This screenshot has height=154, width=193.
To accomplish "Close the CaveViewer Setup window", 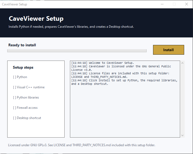I will pyautogui.click(x=187, y=4).
